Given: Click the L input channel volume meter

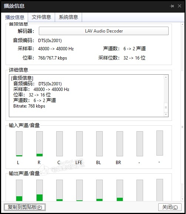Looking at the screenshot, I should [19, 144].
